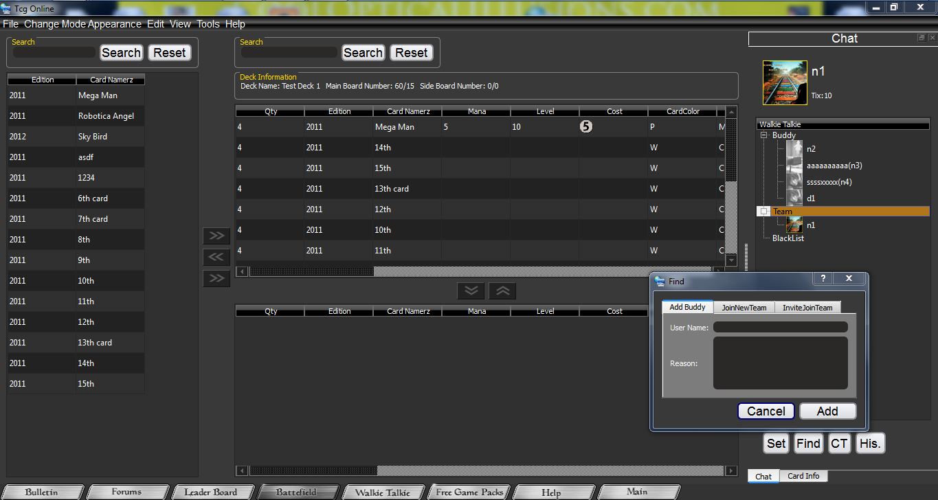Click the mana cost 5 symbol on Mega Man row
938x500 pixels.
tap(585, 126)
